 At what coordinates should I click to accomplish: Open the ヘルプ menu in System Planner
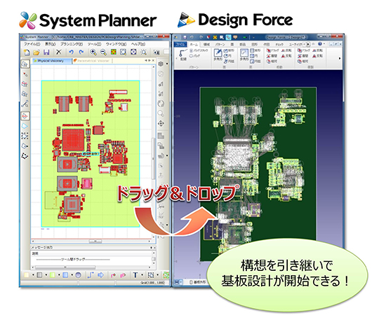[x=138, y=44]
